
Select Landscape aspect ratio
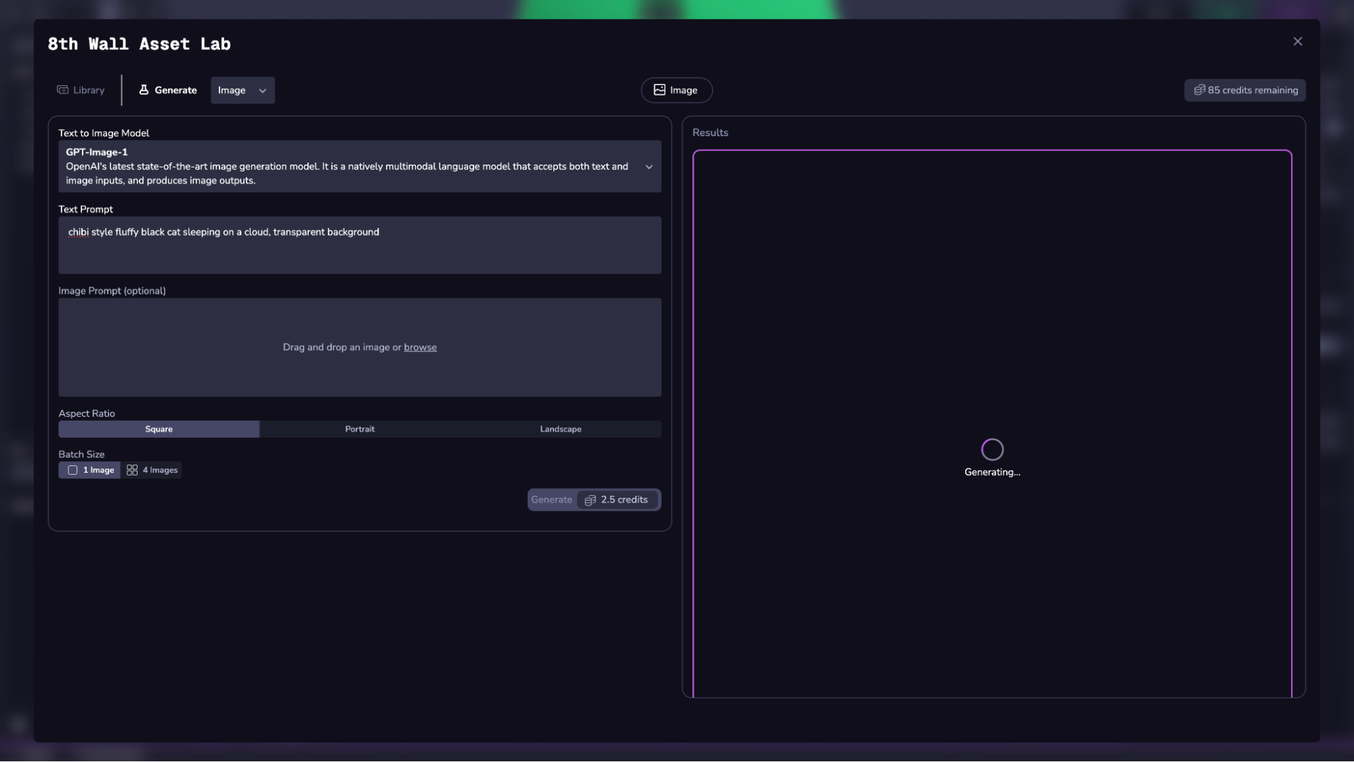click(x=560, y=429)
